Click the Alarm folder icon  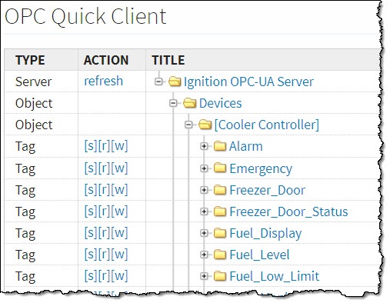coord(220,146)
